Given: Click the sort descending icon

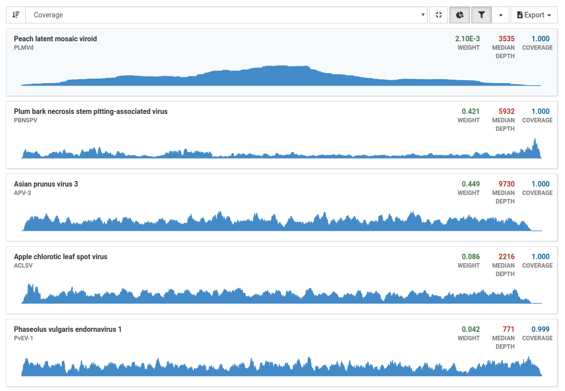Looking at the screenshot, I should (x=16, y=15).
